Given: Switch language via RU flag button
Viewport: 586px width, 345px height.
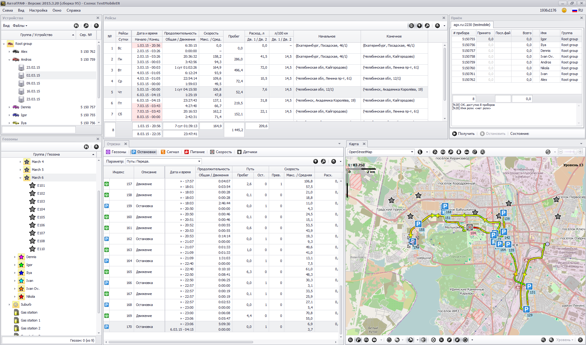Looking at the screenshot, I should [577, 10].
